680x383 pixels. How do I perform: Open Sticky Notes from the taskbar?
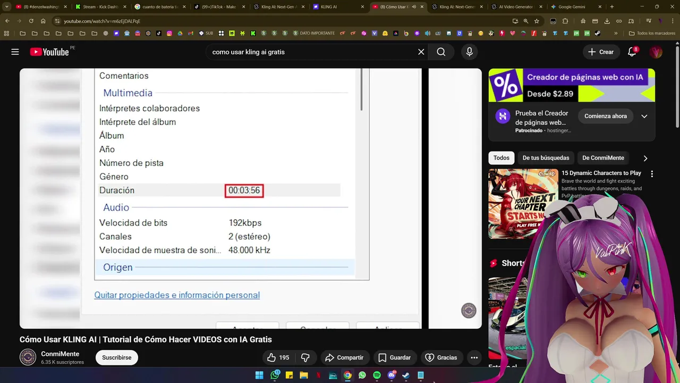[290, 375]
